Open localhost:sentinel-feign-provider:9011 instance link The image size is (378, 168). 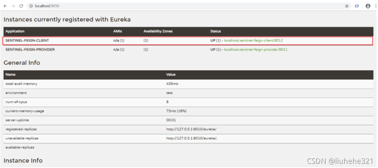[256, 50]
